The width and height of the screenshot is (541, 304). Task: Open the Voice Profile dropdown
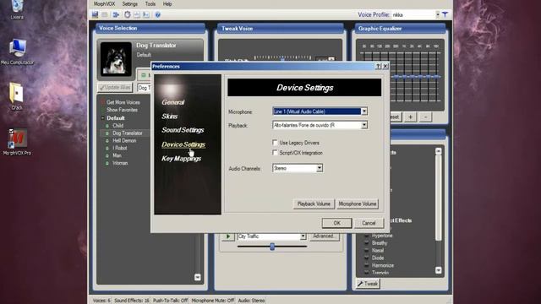coord(438,15)
